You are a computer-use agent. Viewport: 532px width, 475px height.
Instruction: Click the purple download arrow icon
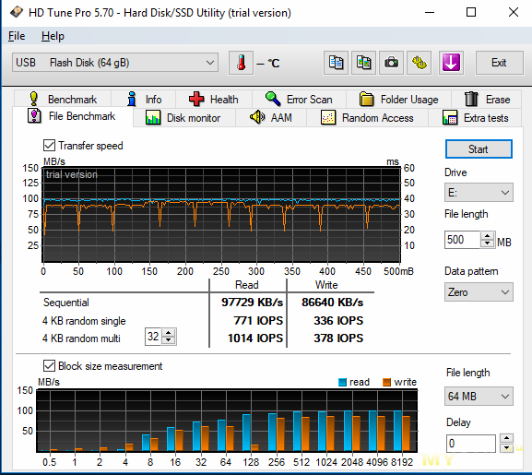tap(451, 63)
